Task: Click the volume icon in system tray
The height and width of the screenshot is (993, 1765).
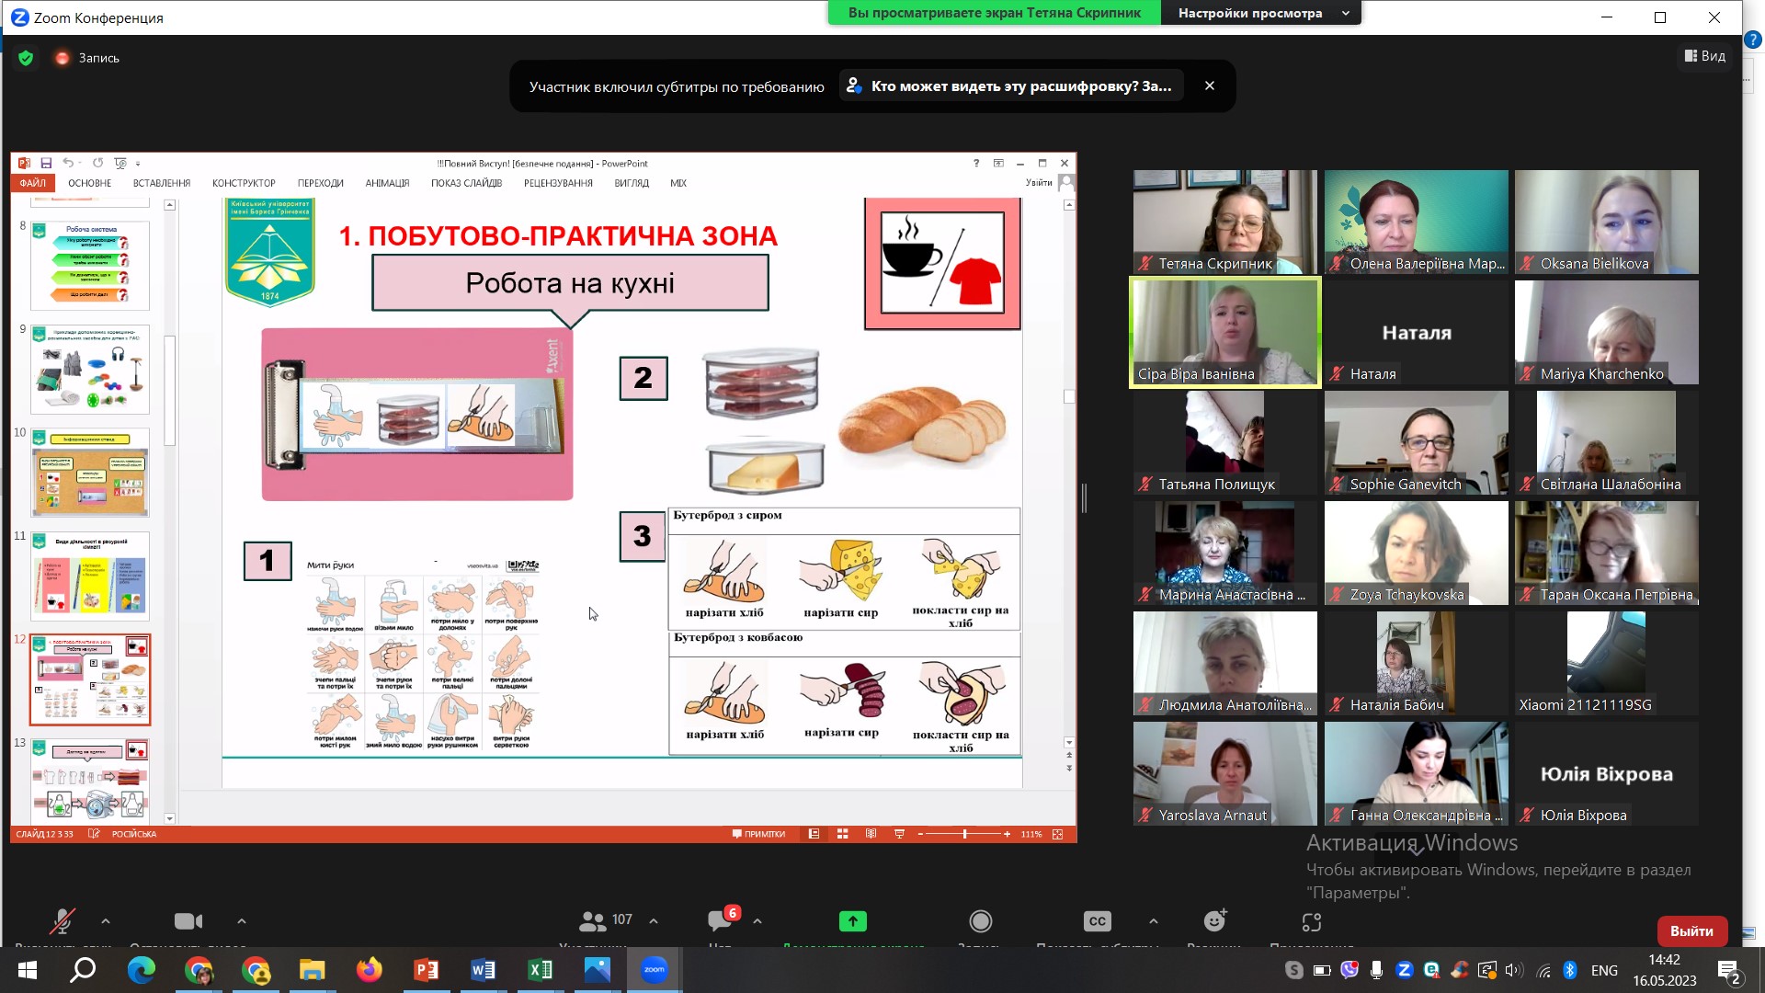Action: coord(1514,970)
